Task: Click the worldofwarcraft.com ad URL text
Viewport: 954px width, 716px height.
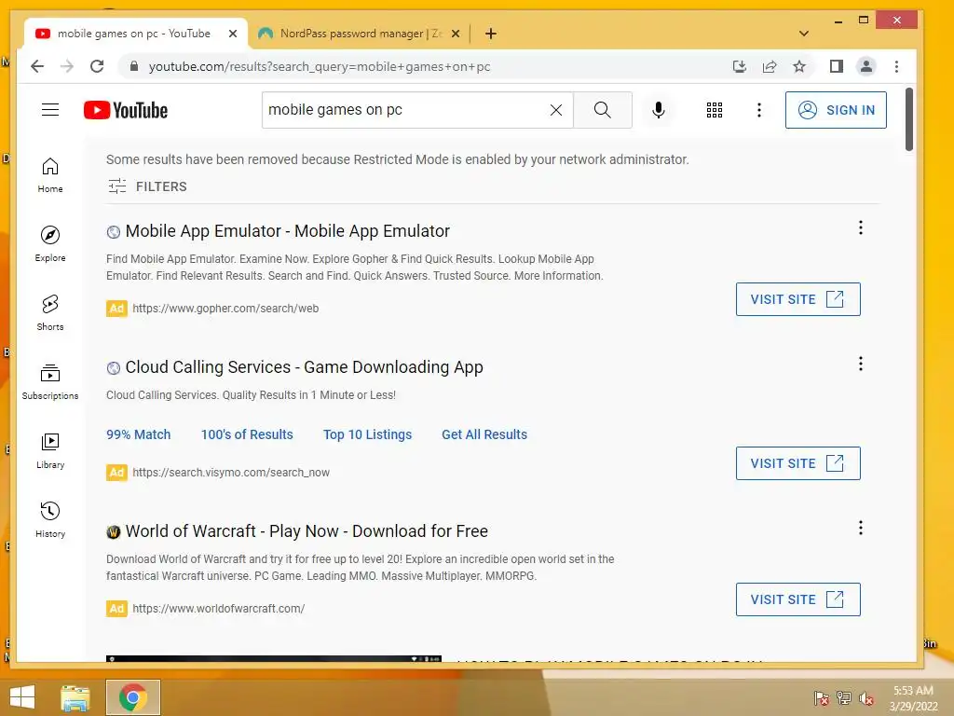Action: click(218, 608)
